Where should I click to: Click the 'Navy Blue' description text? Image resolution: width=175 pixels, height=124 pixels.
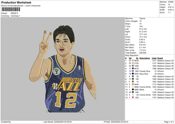coord(144,74)
